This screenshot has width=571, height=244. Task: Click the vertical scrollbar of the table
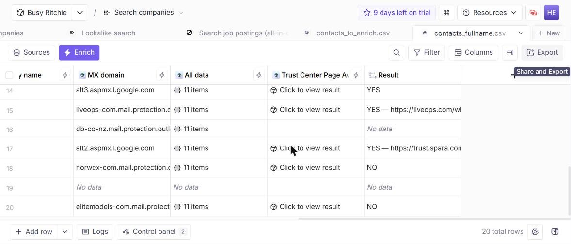tap(569, 191)
